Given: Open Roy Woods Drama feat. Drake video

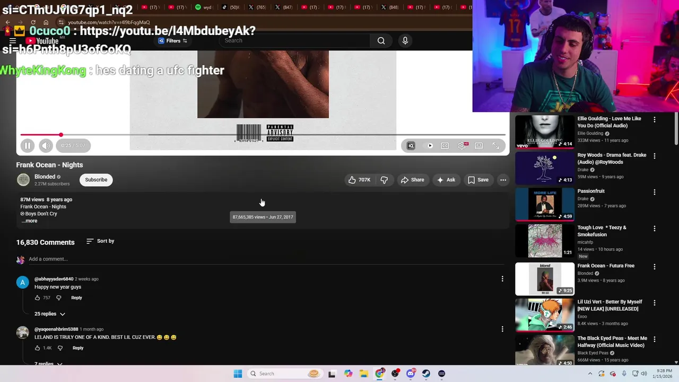Looking at the screenshot, I should coord(545,167).
